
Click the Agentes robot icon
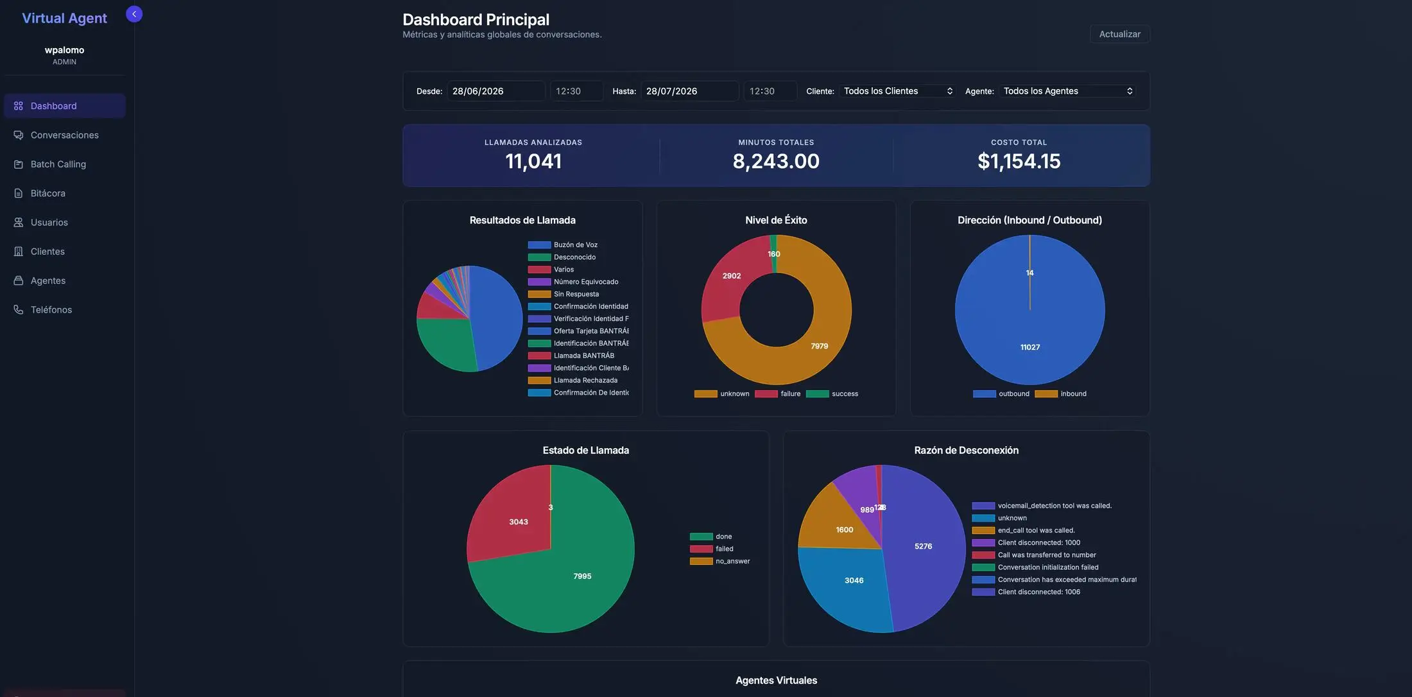click(x=19, y=280)
